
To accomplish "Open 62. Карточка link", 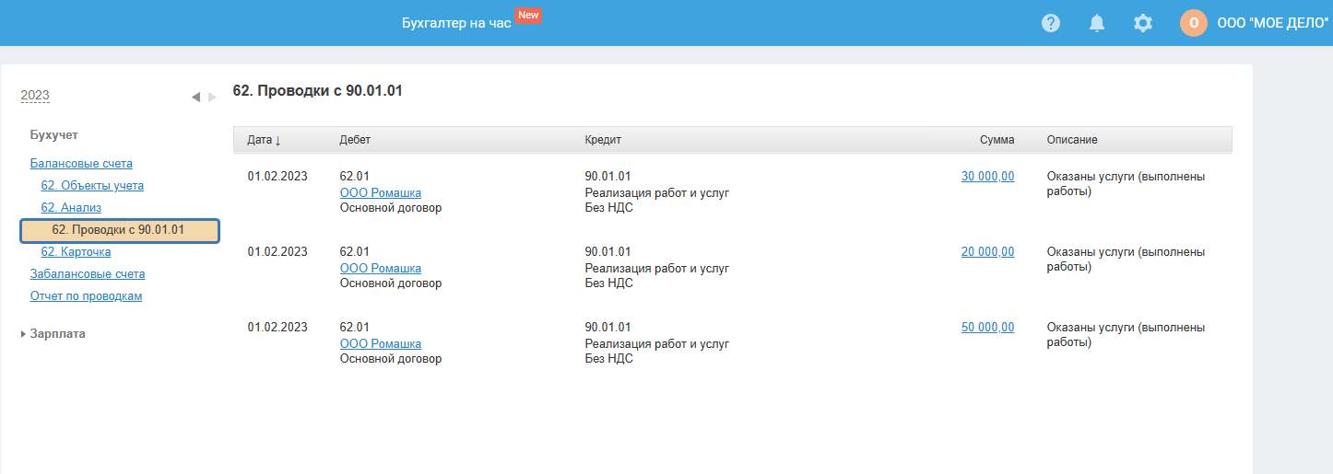I will 77,252.
